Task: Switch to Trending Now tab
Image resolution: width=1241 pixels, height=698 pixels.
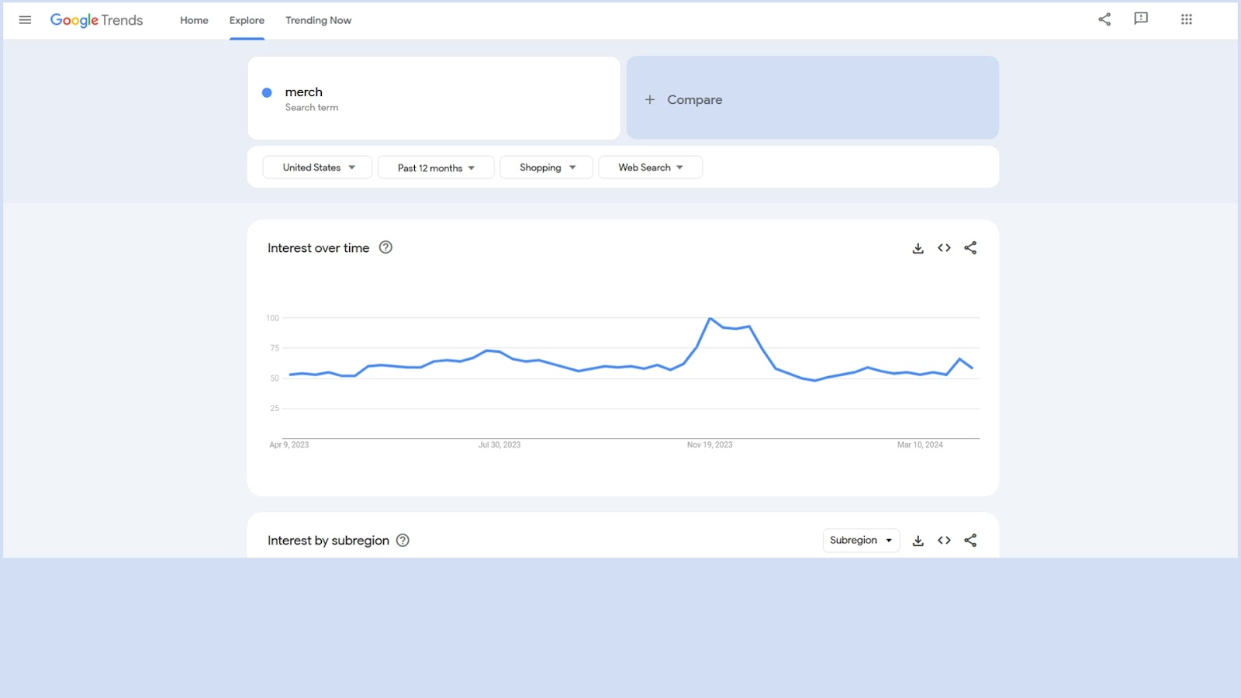Action: [x=318, y=20]
